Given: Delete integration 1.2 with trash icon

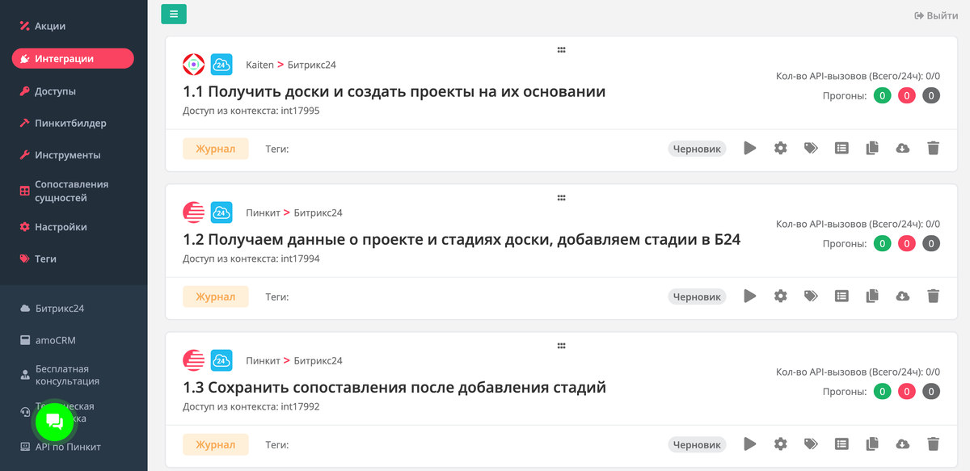Looking at the screenshot, I should pyautogui.click(x=933, y=296).
